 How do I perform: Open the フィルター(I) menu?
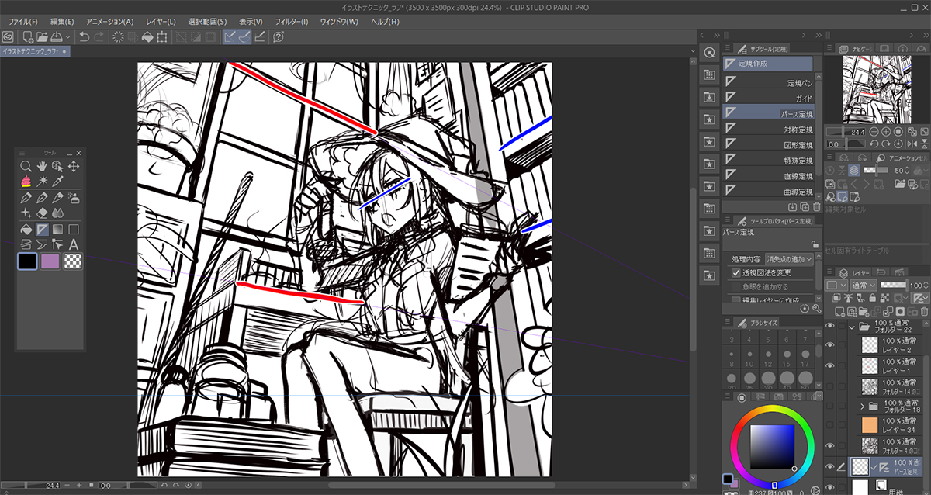click(x=292, y=22)
